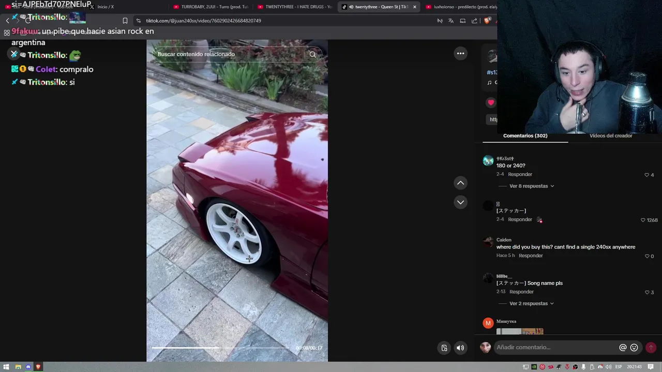Open Brave browser taskbar icon

pyautogui.click(x=38, y=367)
